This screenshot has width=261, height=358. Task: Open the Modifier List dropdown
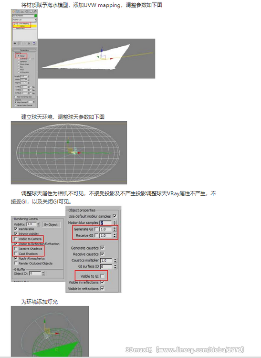pyautogui.click(x=25, y=20)
